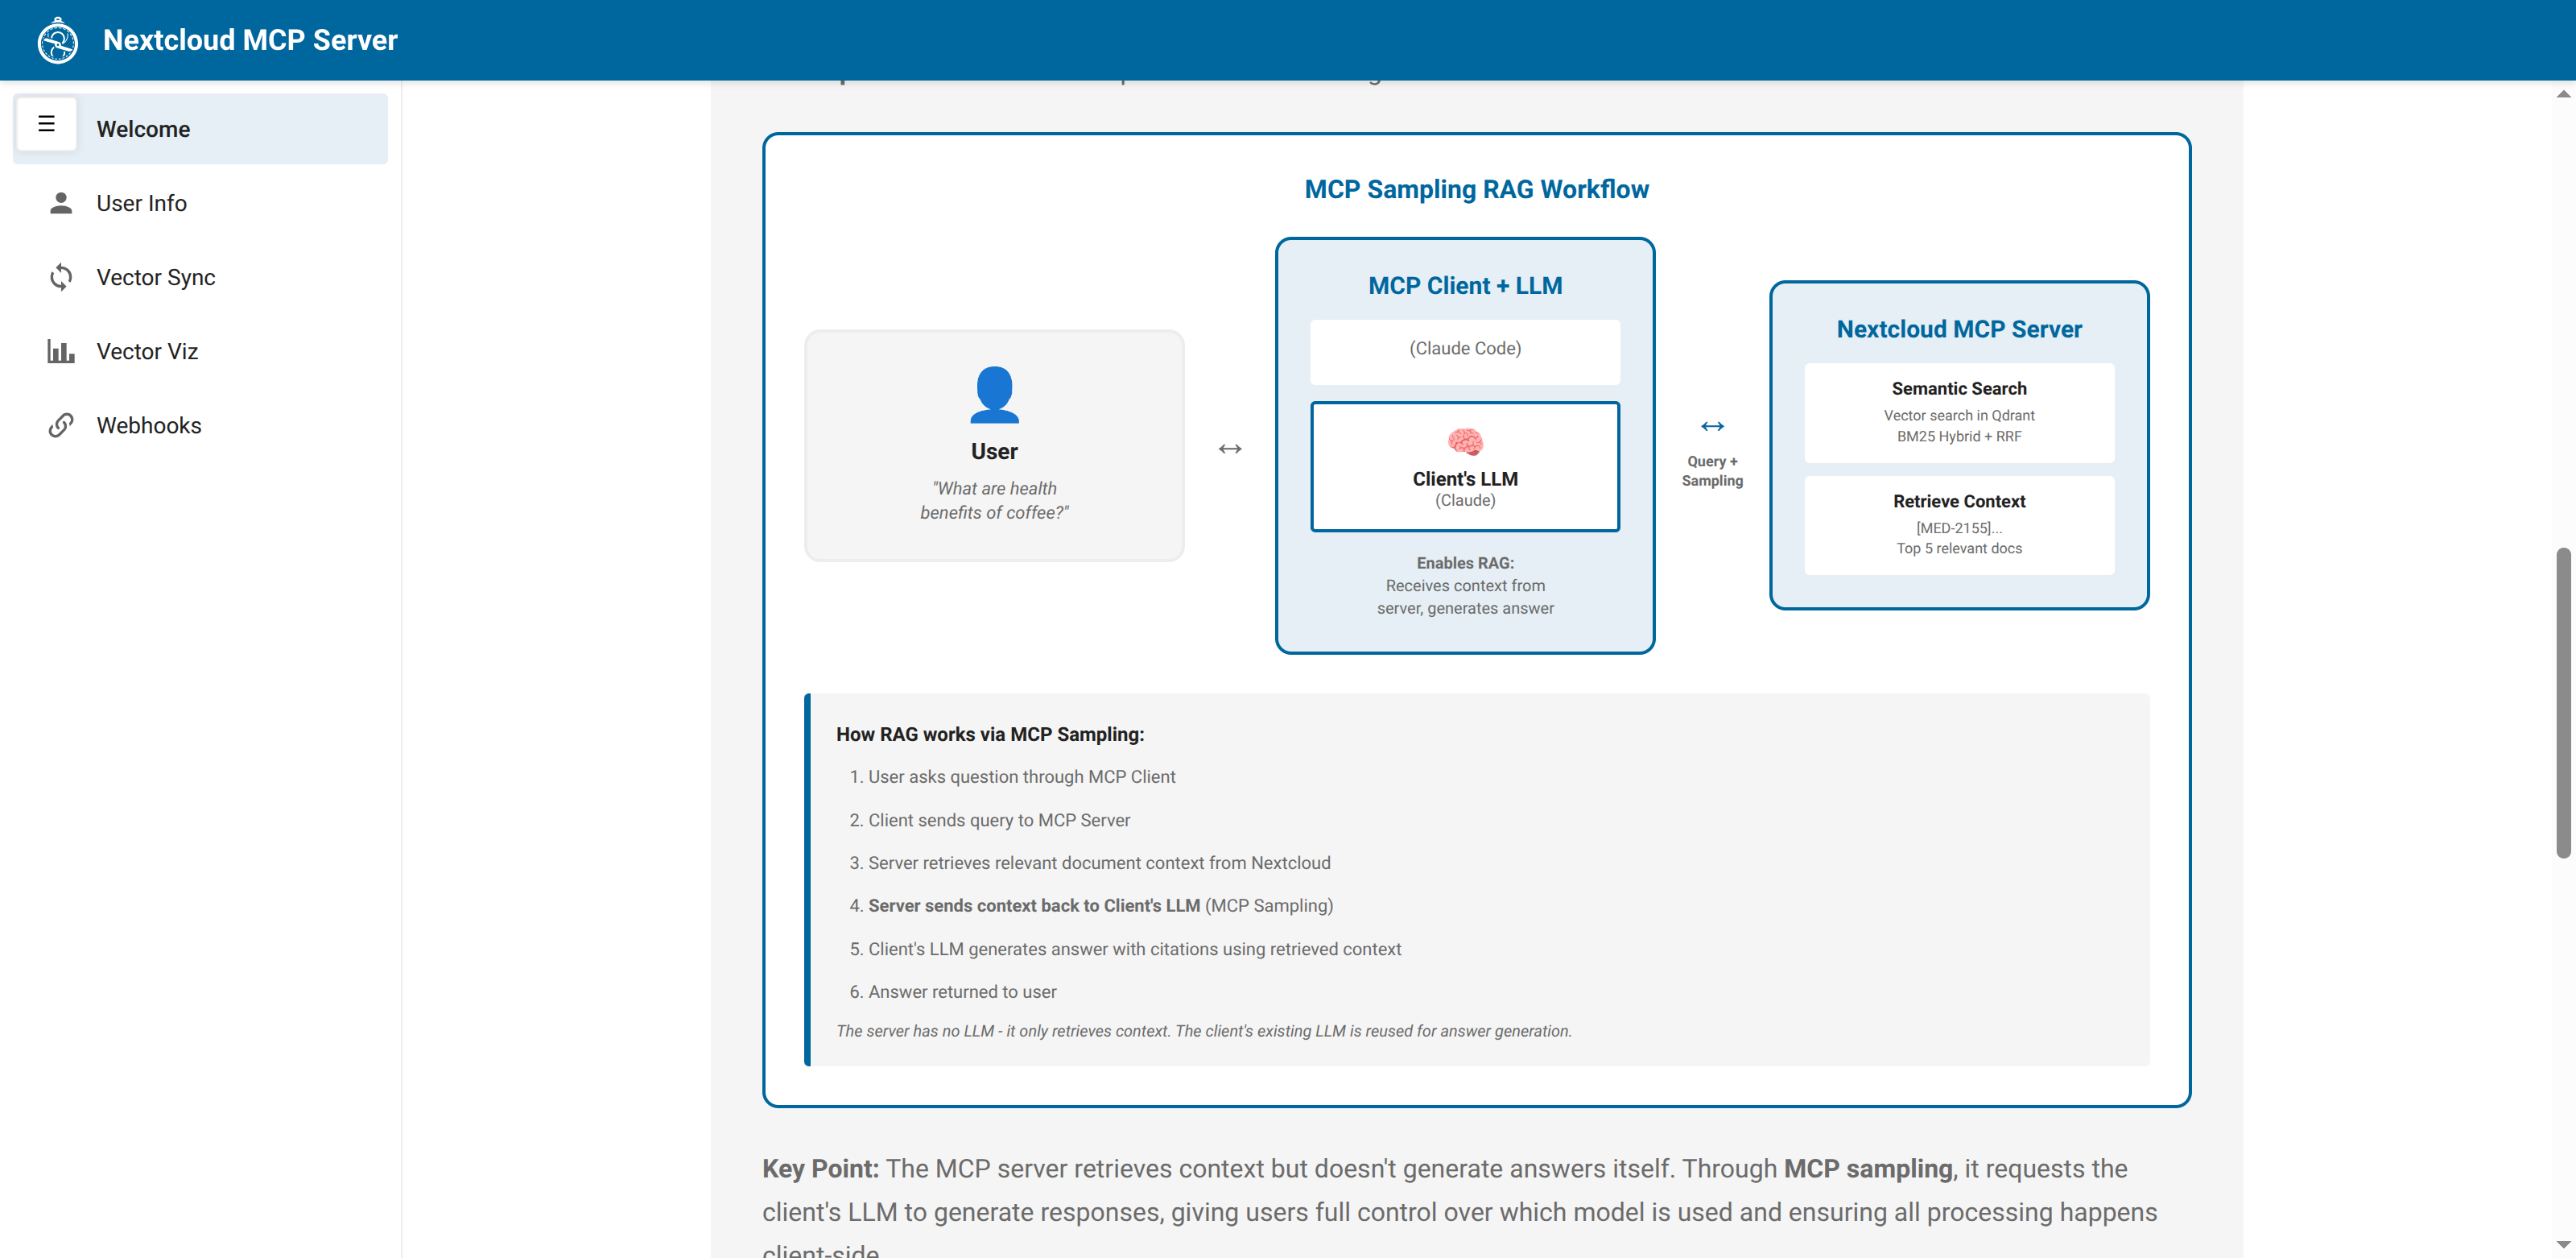Click the Enables RAG: label

point(1465,562)
